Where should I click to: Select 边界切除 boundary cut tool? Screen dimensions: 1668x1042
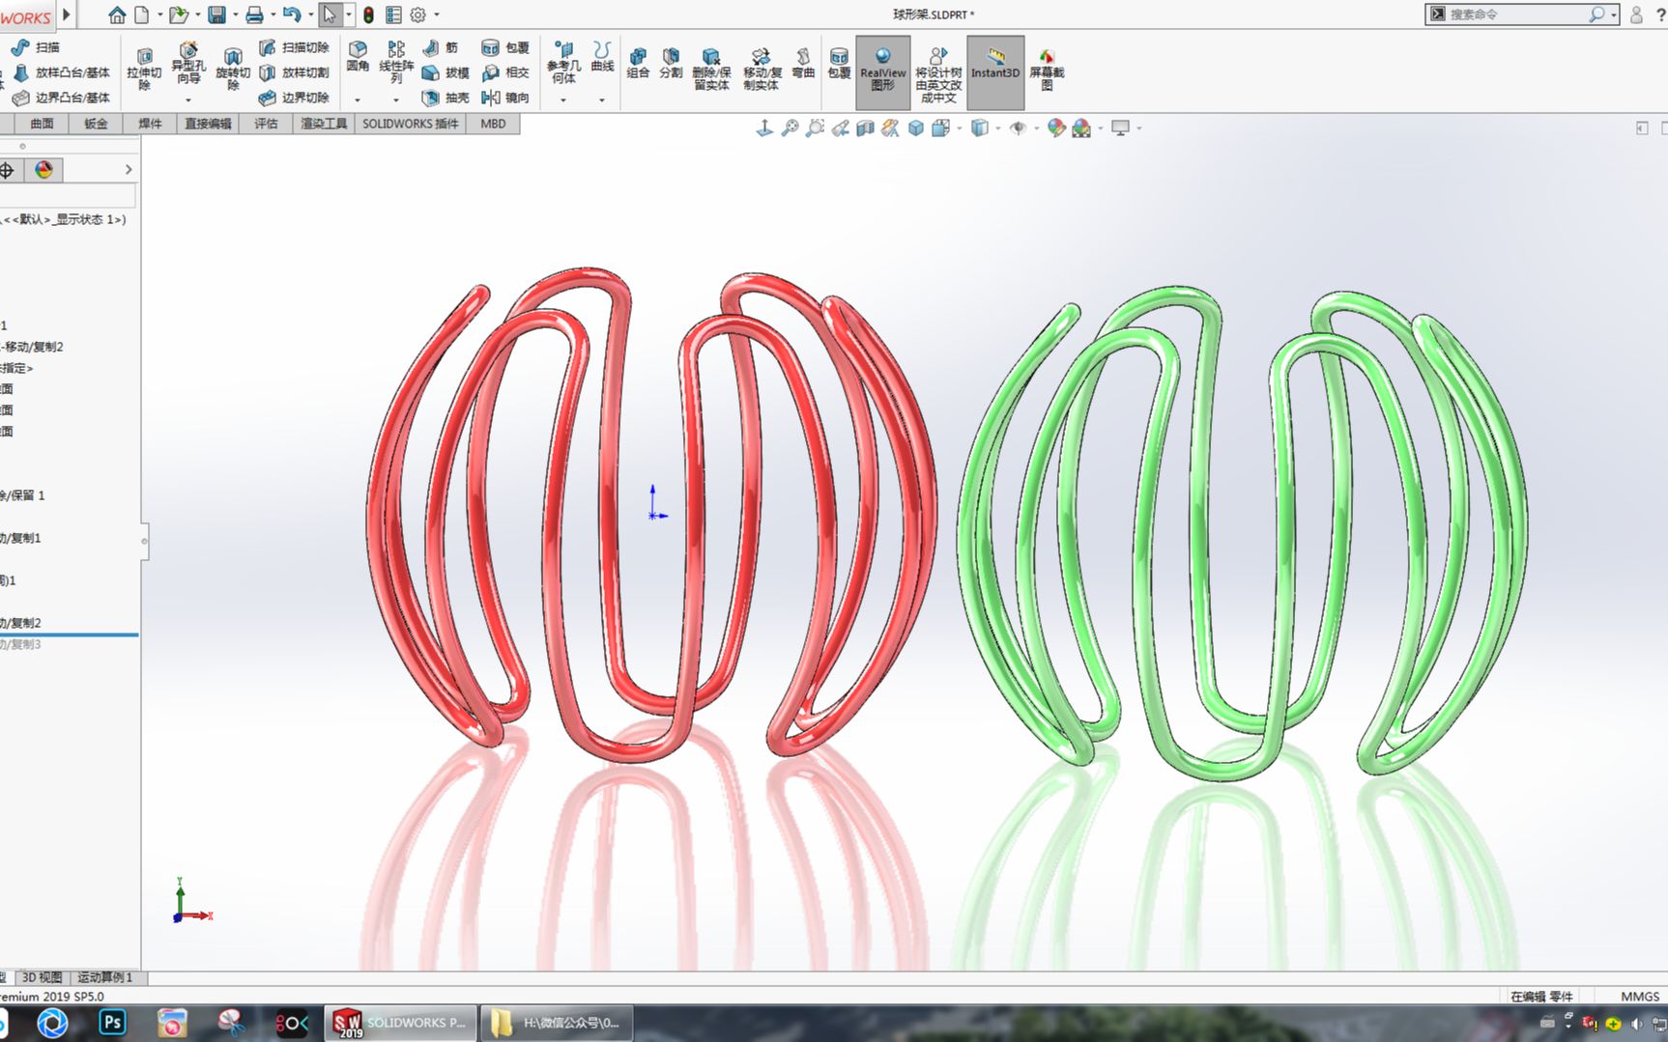295,98
